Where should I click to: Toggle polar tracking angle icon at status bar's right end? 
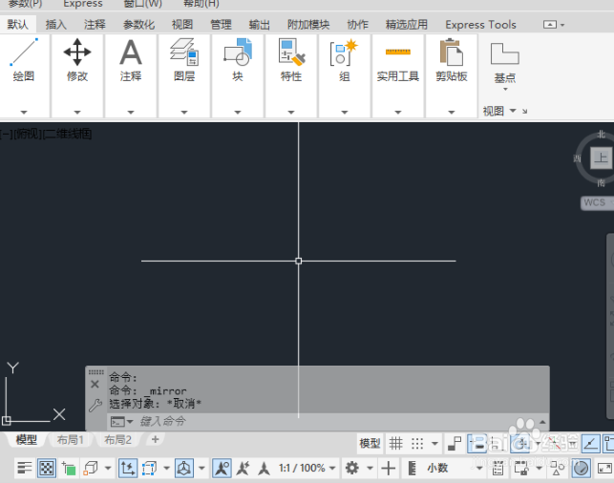point(590,444)
